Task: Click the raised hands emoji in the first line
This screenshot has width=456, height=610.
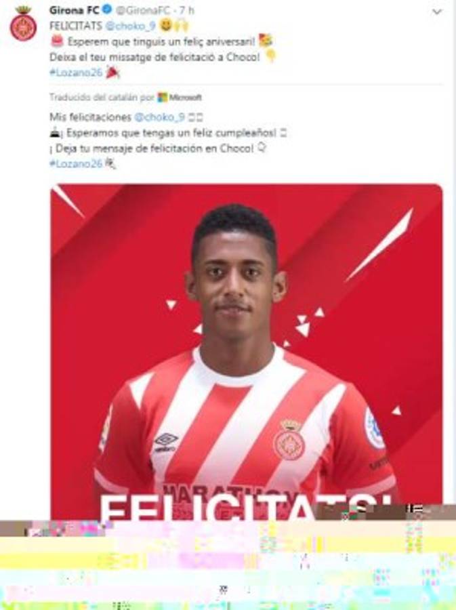Action: coord(181,25)
